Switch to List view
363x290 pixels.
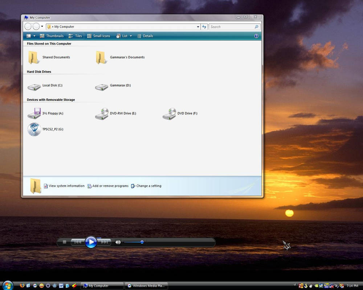pos(122,36)
